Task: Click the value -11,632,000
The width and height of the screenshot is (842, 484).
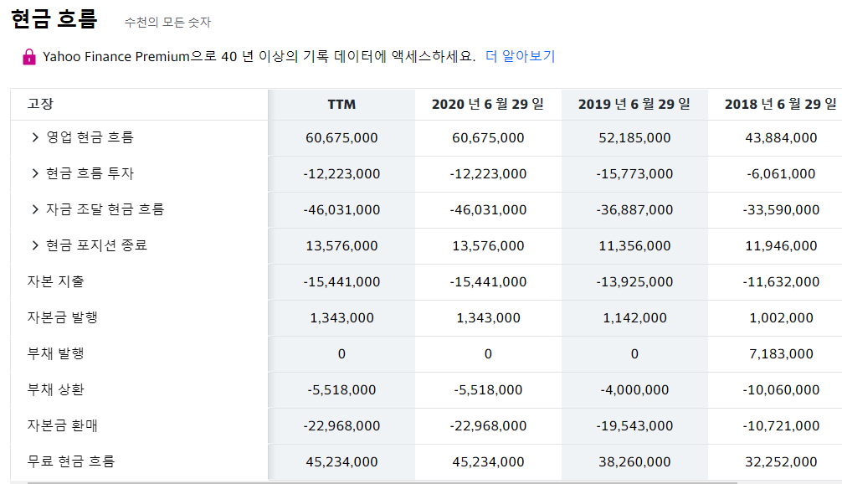Action: [781, 282]
